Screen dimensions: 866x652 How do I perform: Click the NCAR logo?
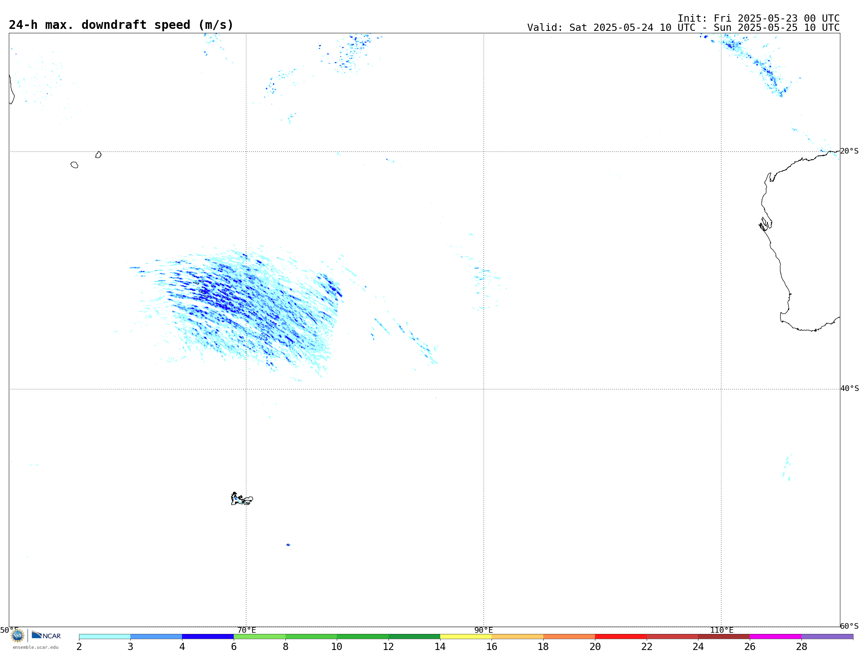click(46, 635)
